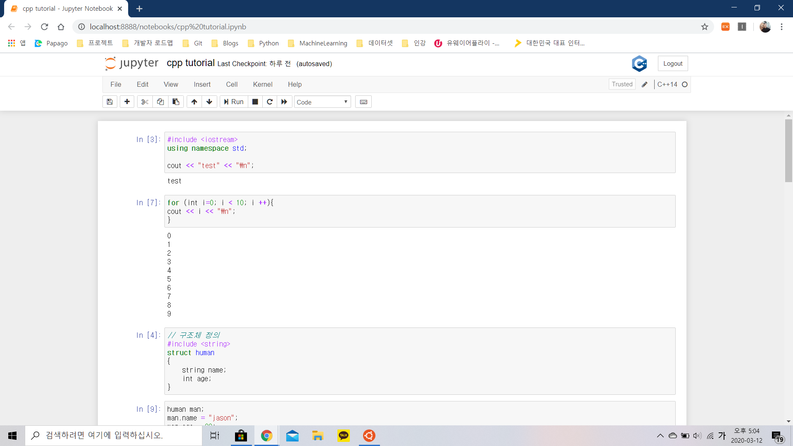Viewport: 793px width, 446px height.
Task: Toggle the Trusted notebook indicator
Action: 622,84
